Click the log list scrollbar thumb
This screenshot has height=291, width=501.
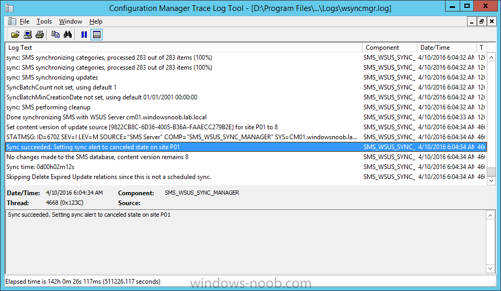491,171
